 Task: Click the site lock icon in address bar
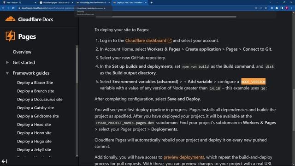point(19,8)
